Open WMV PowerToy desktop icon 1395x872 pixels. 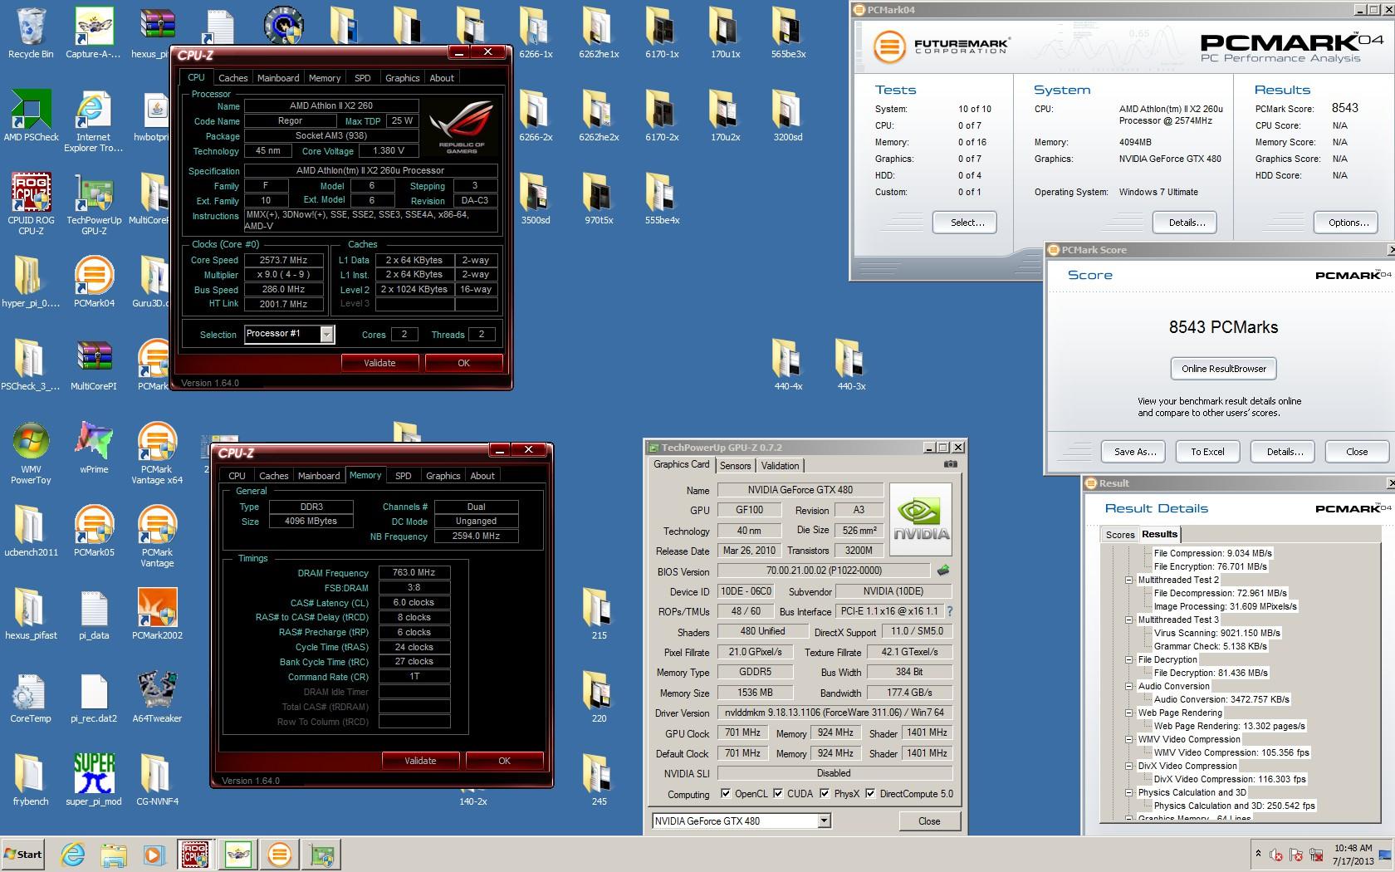(31, 453)
